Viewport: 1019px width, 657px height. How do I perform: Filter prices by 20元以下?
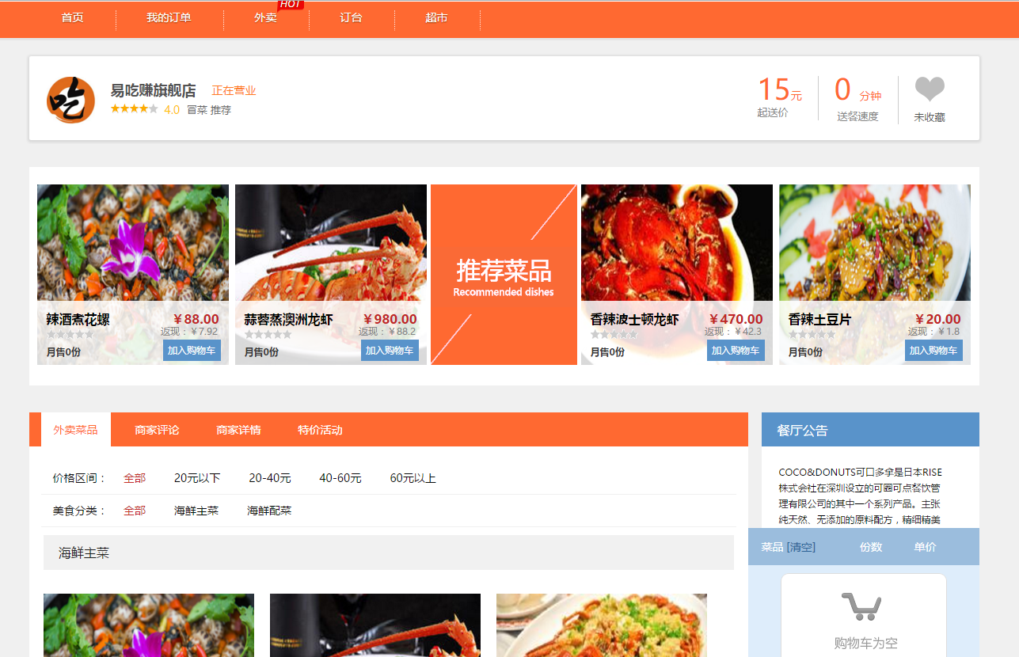197,478
